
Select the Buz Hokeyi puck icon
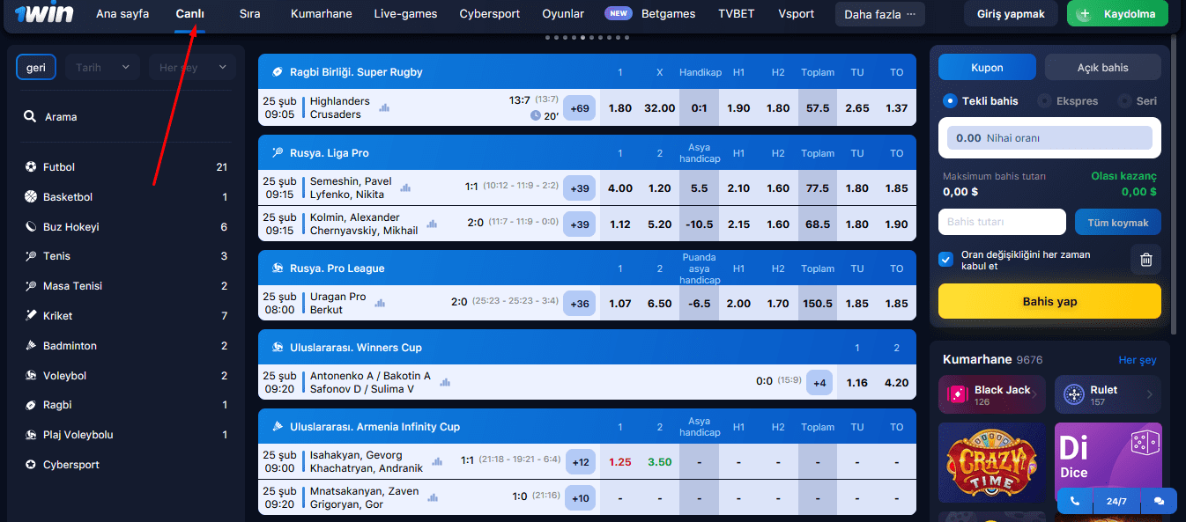coord(31,226)
